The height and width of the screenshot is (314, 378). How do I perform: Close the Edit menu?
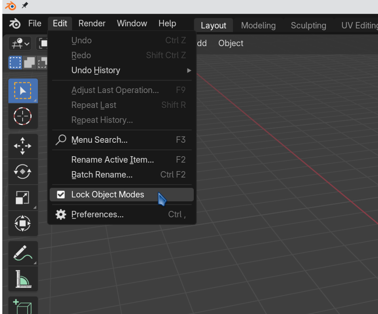click(60, 24)
